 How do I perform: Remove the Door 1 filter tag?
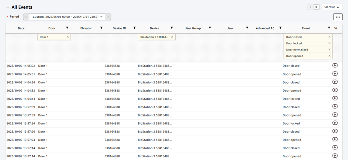tap(68, 37)
